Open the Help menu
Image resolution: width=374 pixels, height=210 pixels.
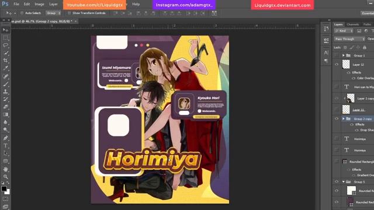click(136, 4)
